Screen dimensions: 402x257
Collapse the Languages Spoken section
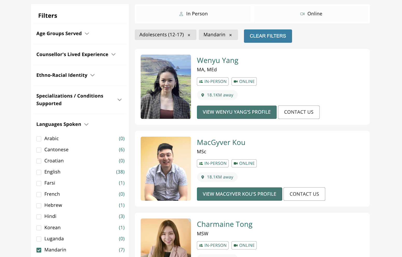tap(86, 124)
